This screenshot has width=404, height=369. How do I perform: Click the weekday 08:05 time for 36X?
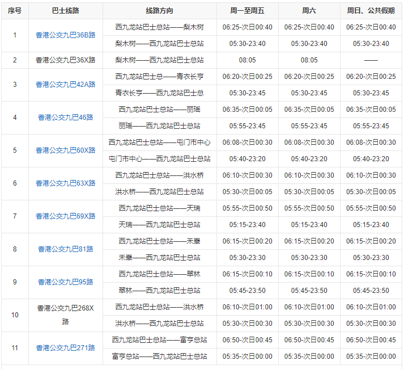(x=248, y=60)
